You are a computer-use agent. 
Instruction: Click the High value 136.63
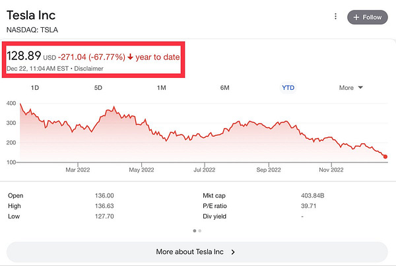(x=104, y=206)
